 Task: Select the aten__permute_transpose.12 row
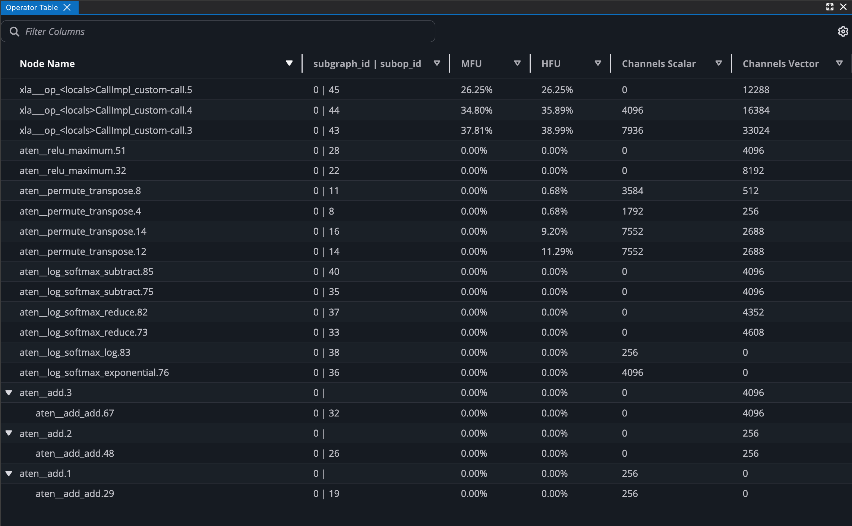(83, 251)
